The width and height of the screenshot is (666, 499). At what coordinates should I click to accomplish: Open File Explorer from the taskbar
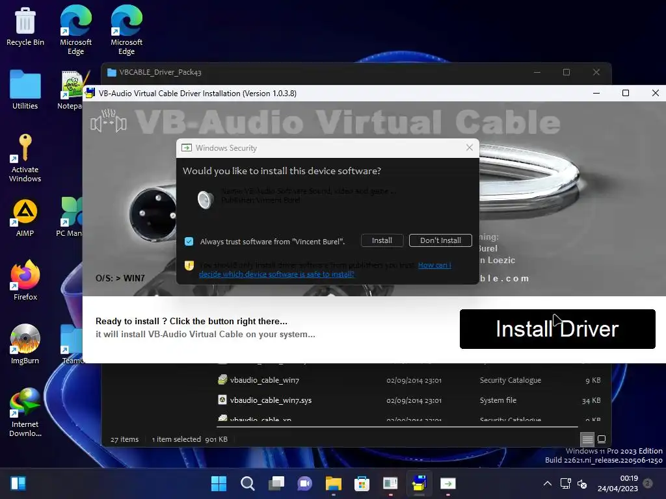334,483
